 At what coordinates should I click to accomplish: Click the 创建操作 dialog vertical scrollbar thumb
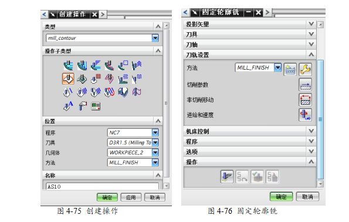166,103
